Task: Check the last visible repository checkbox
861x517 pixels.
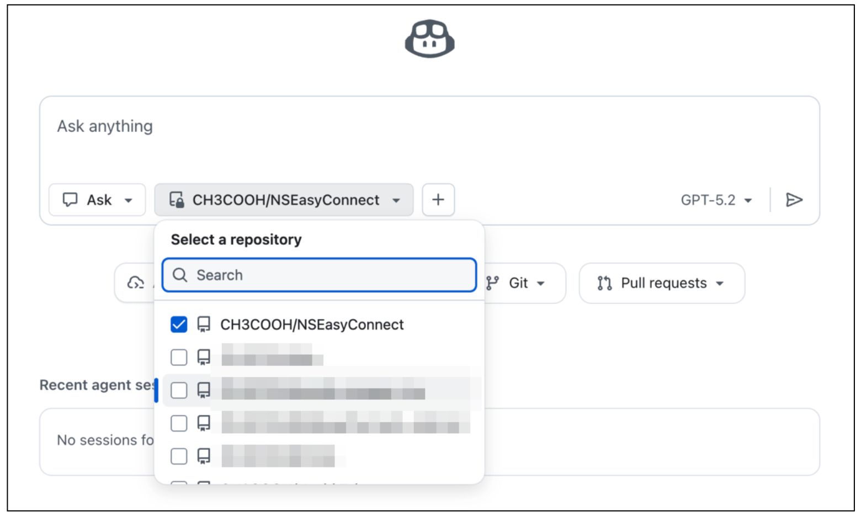Action: pos(178,456)
